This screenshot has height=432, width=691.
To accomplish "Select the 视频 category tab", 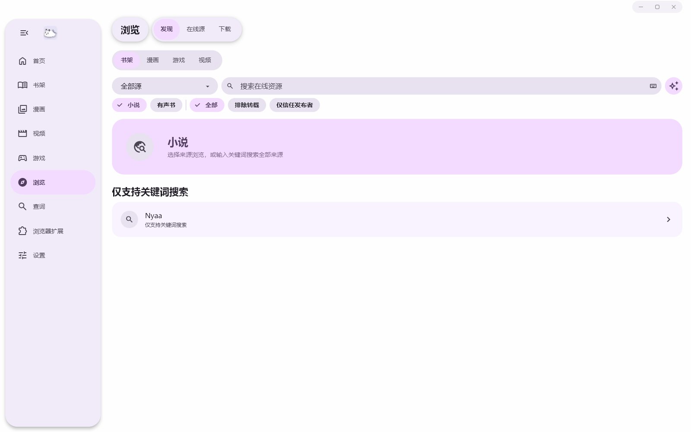I will 205,60.
